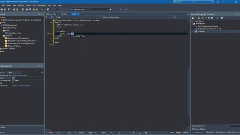Select FDGUIxWaitCursor item in Structure tree
Viewport: 240px width, 135px height.
click(21, 43)
